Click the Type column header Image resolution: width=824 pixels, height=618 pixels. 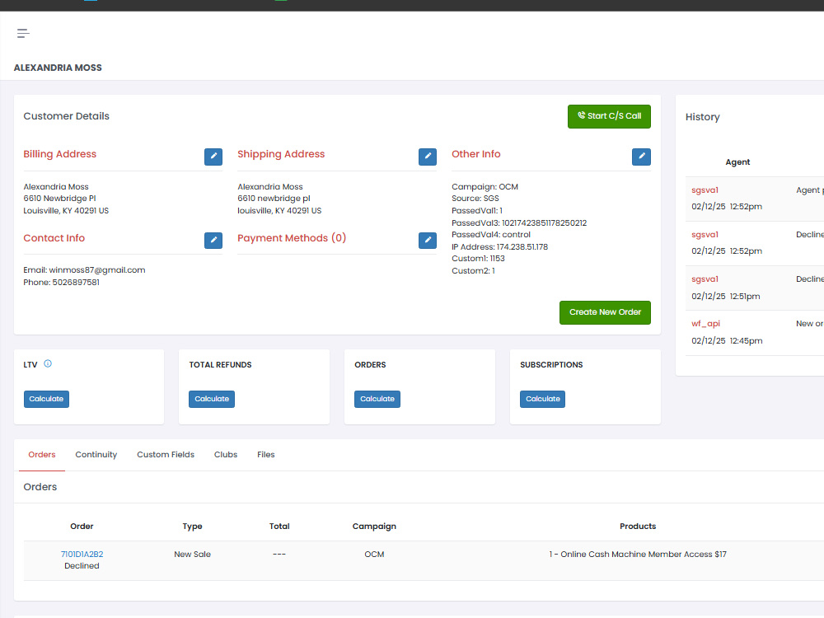192,527
